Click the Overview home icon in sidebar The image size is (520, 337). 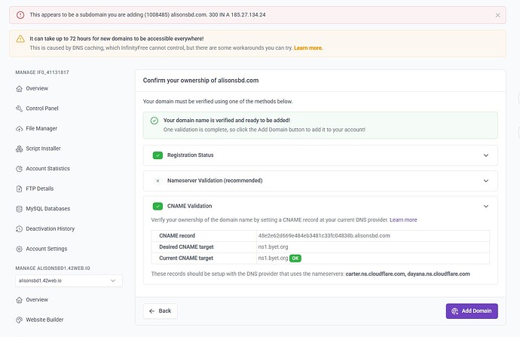click(19, 88)
